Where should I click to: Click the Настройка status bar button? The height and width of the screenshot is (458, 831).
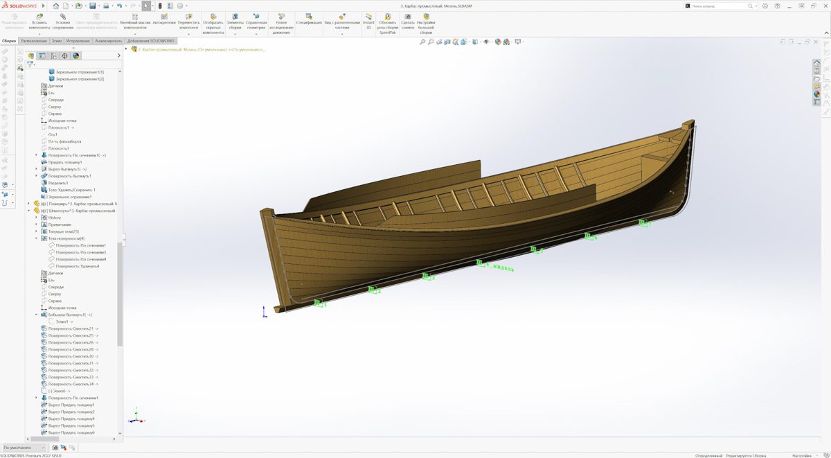pos(801,455)
